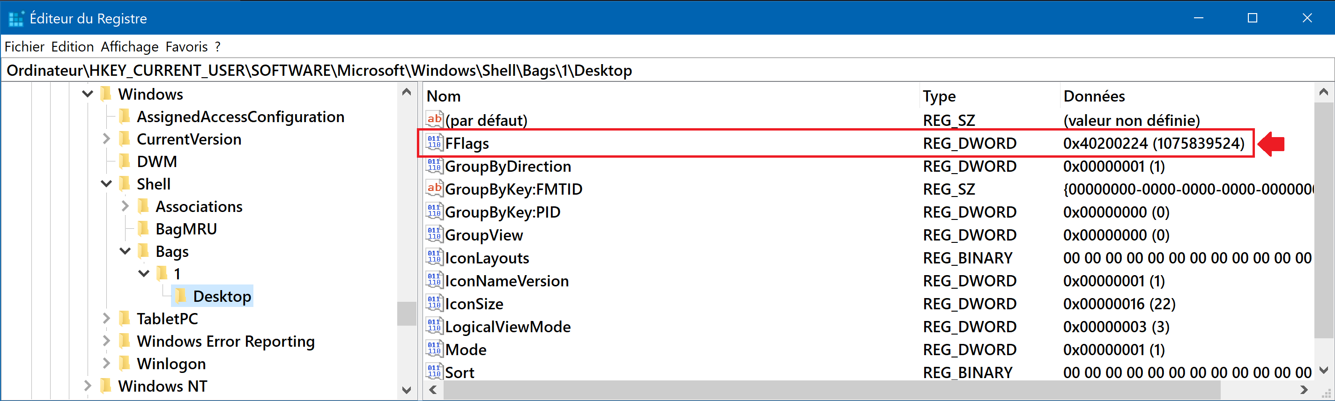Image resolution: width=1335 pixels, height=401 pixels.
Task: Click the Nom column header
Action: point(444,96)
